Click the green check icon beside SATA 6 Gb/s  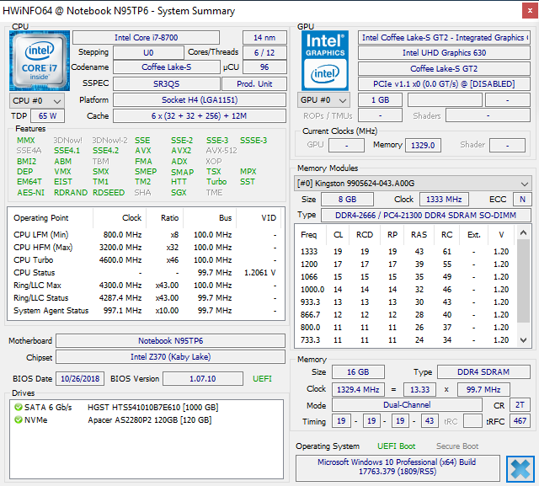point(18,408)
